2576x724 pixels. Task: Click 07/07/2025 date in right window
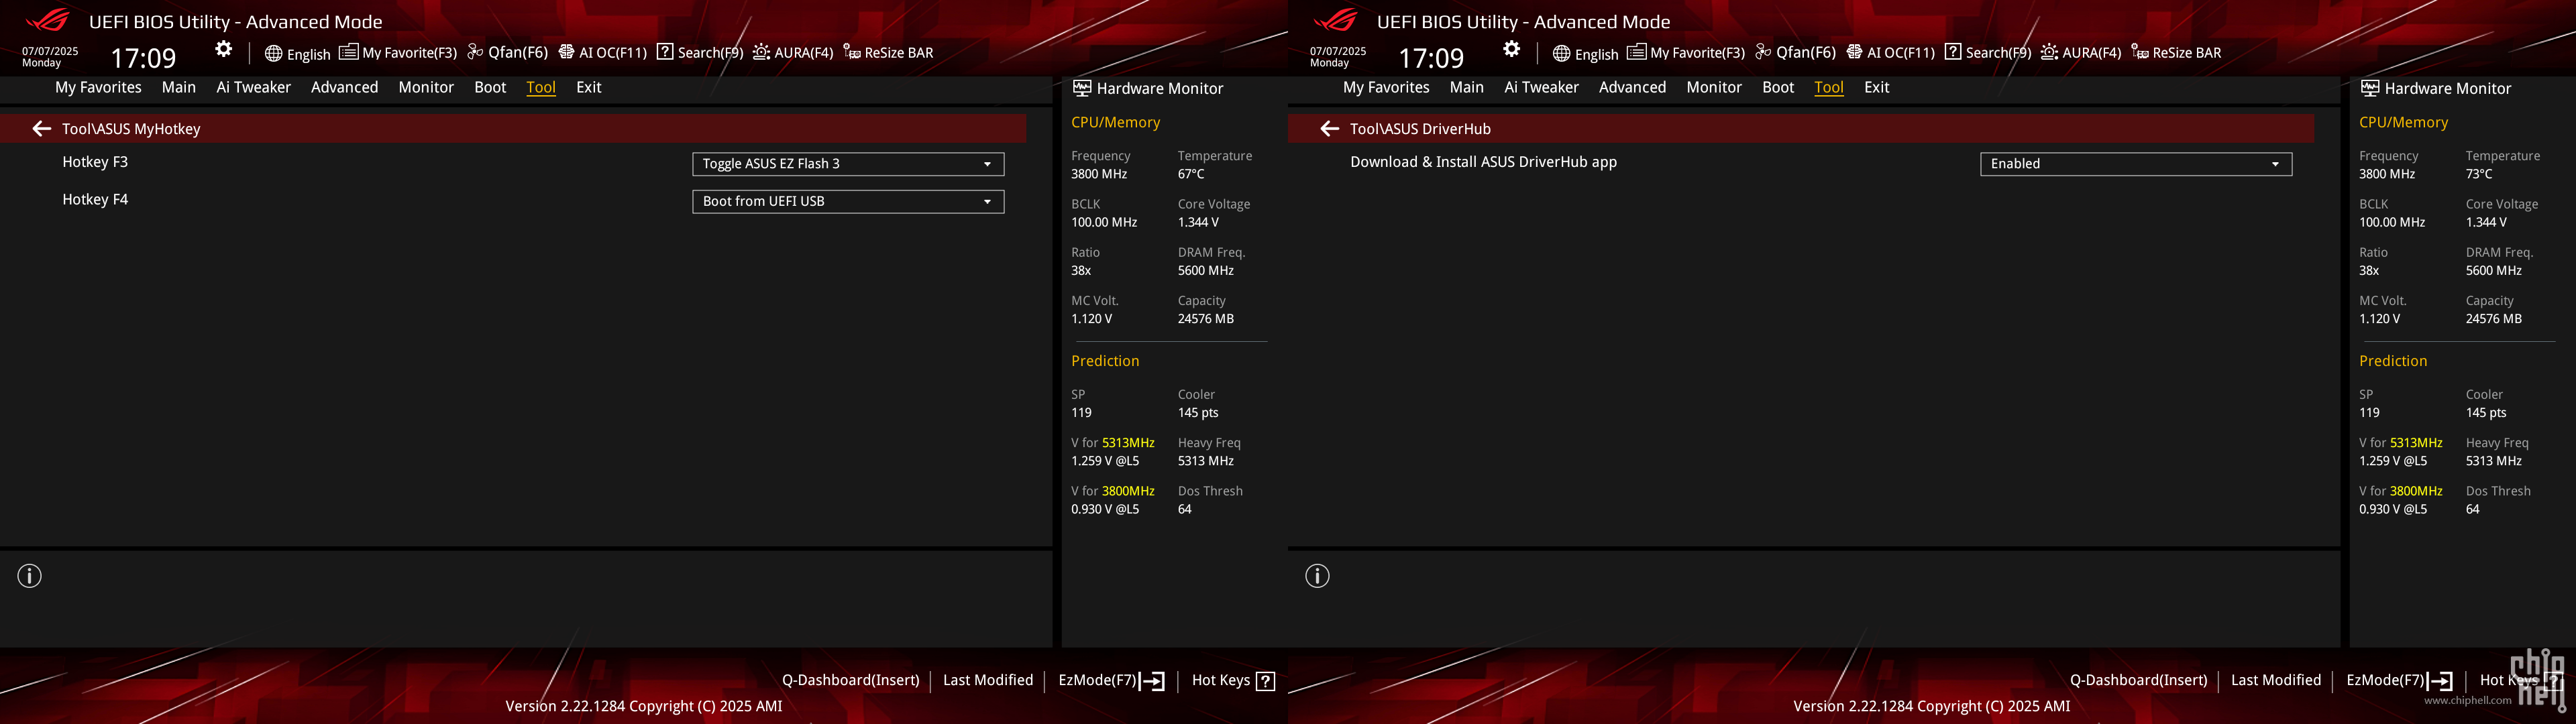(1338, 51)
